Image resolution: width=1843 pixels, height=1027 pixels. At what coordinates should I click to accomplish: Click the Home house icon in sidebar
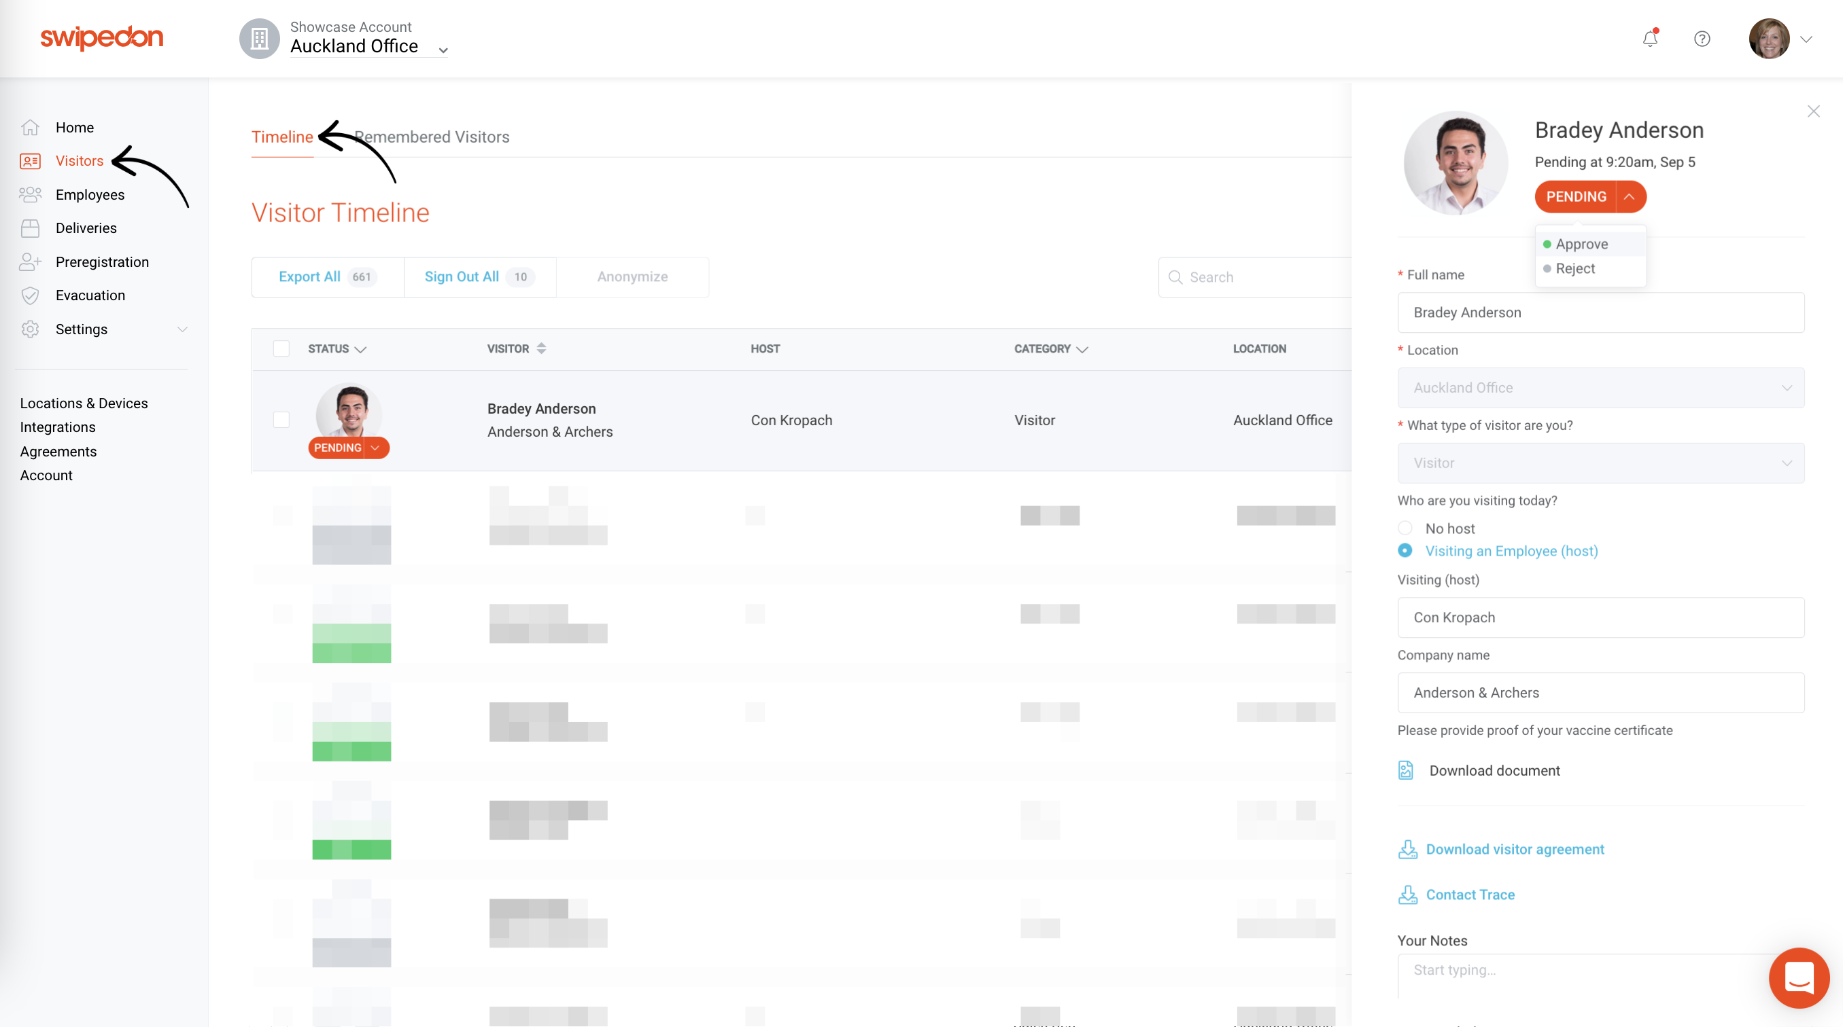[30, 127]
